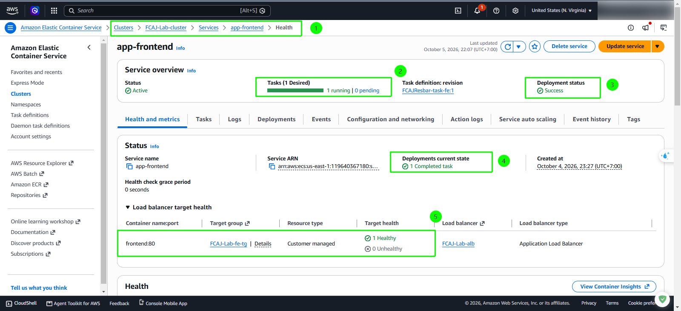The height and width of the screenshot is (311, 681).
Task: Toggle the hamburger navigation menu
Action: point(10,28)
